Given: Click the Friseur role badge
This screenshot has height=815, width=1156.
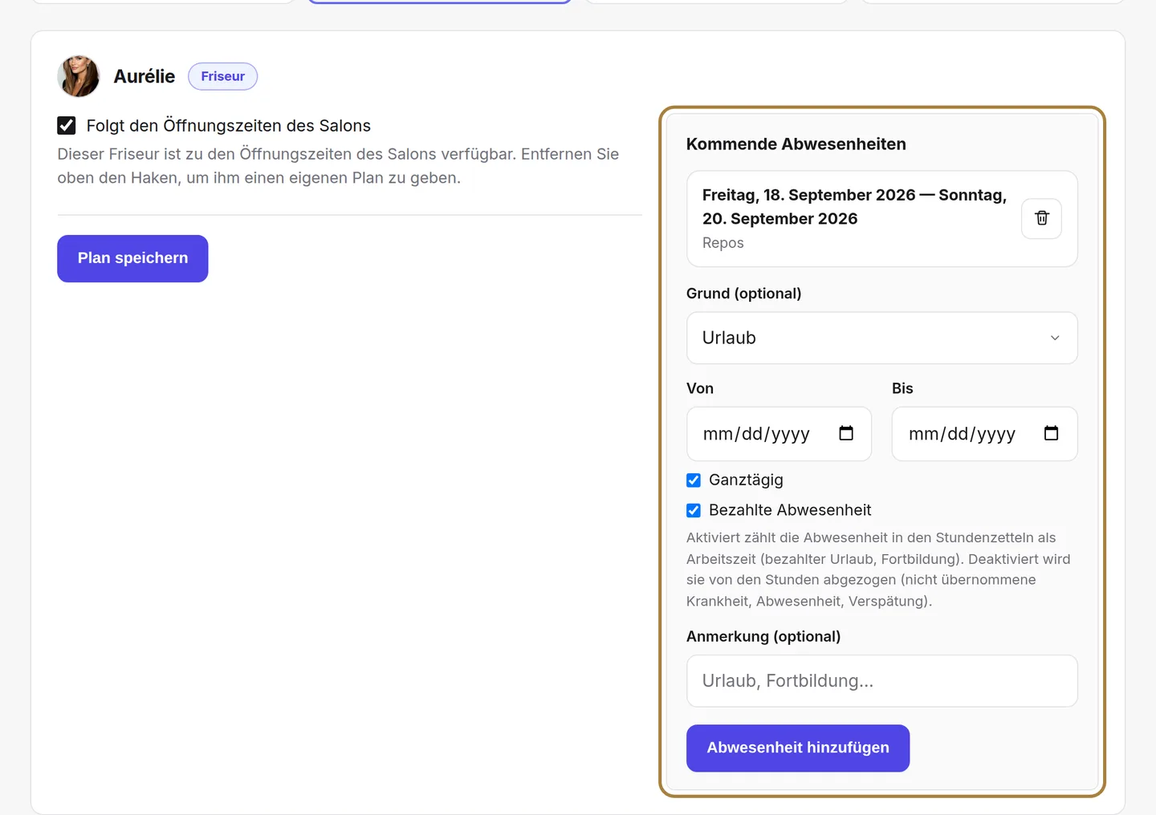Looking at the screenshot, I should (222, 76).
